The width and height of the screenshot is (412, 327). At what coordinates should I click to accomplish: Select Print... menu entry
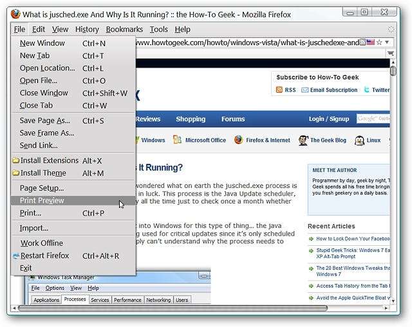73,213
